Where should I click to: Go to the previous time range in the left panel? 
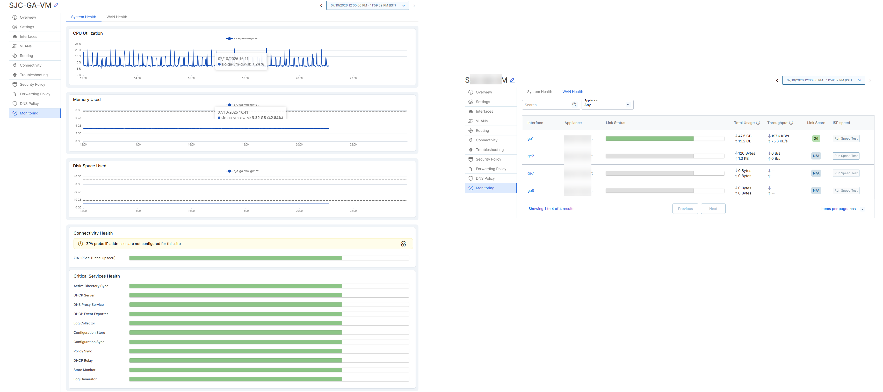pyautogui.click(x=321, y=5)
